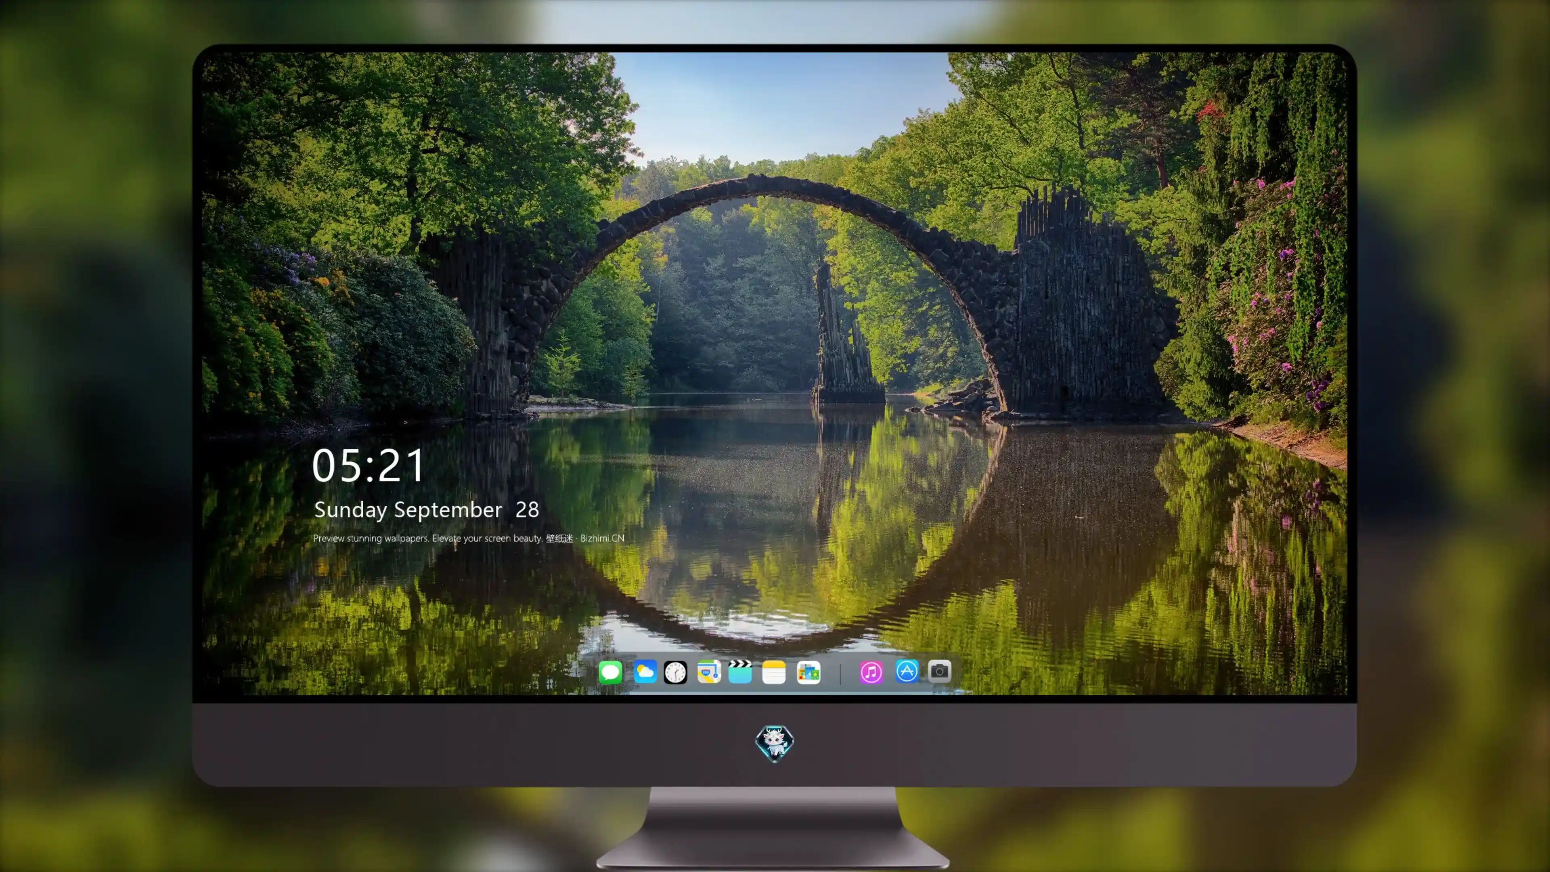
Task: Select the Sunday September 28 date text
Action: coord(427,510)
